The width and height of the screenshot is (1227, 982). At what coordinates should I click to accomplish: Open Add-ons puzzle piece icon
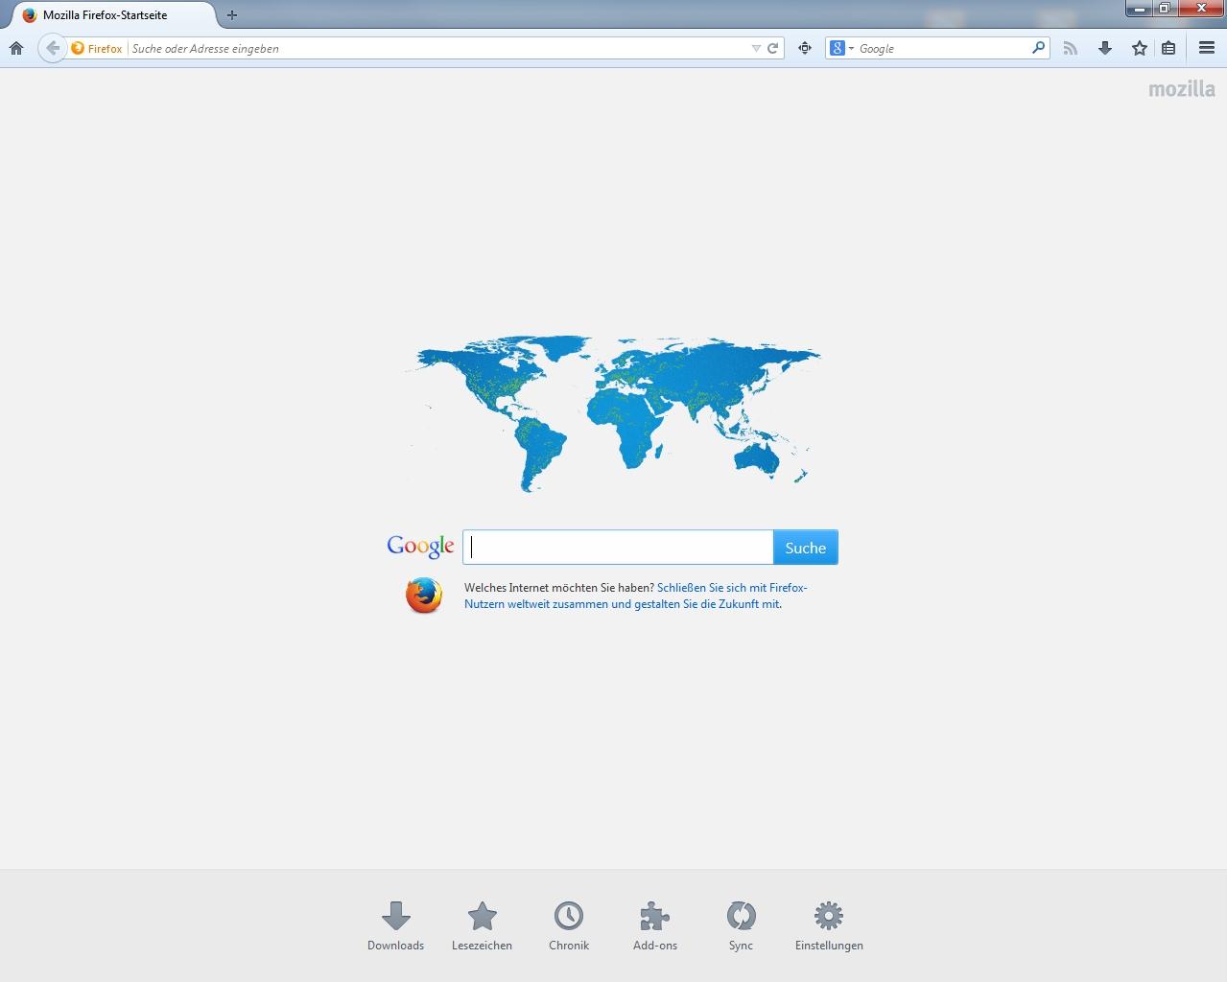click(x=655, y=926)
